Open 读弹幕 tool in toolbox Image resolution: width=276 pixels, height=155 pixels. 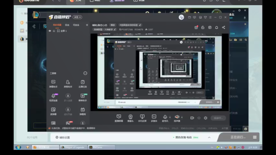coord(53,111)
